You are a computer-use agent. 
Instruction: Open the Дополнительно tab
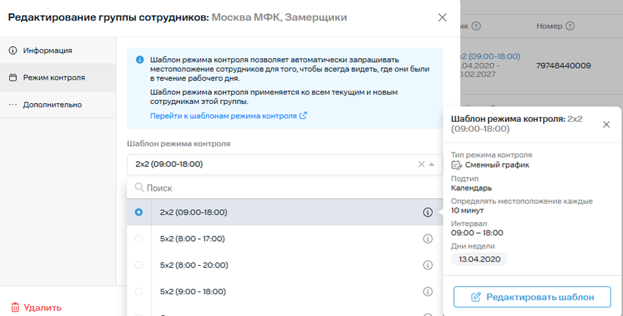click(52, 105)
